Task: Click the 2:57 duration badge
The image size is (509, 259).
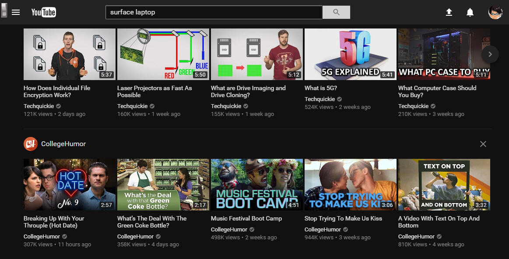Action: tap(106, 205)
